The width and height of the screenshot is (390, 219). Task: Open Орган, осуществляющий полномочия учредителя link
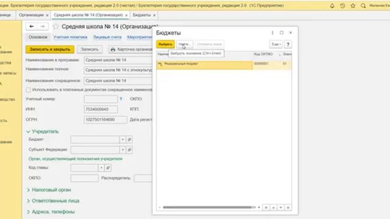click(x=76, y=159)
